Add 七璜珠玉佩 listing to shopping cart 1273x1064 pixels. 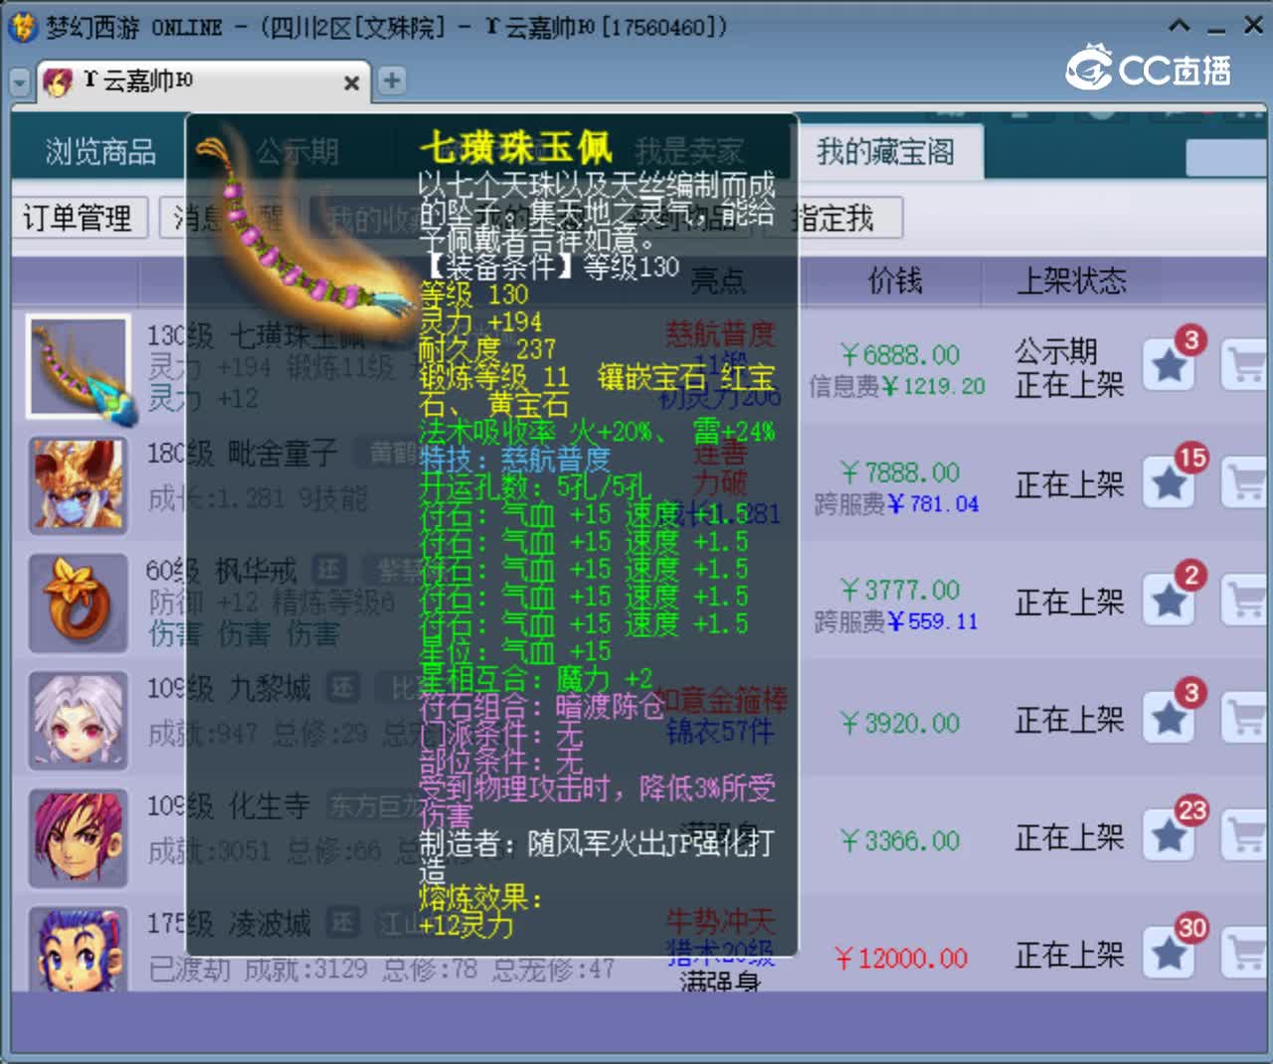pyautogui.click(x=1246, y=367)
